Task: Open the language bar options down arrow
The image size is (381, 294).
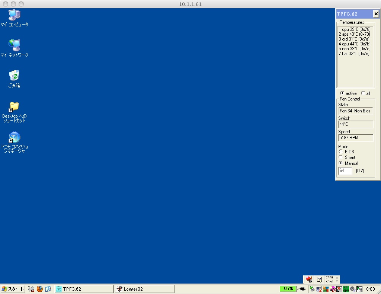Action: [337, 281]
